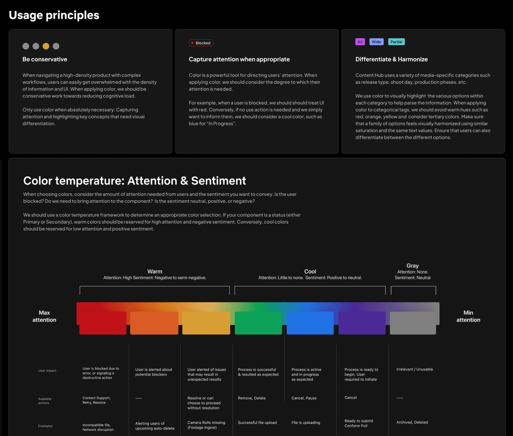Click the Blocked status badge
Screen dimensions: 513x436
[x=201, y=43]
